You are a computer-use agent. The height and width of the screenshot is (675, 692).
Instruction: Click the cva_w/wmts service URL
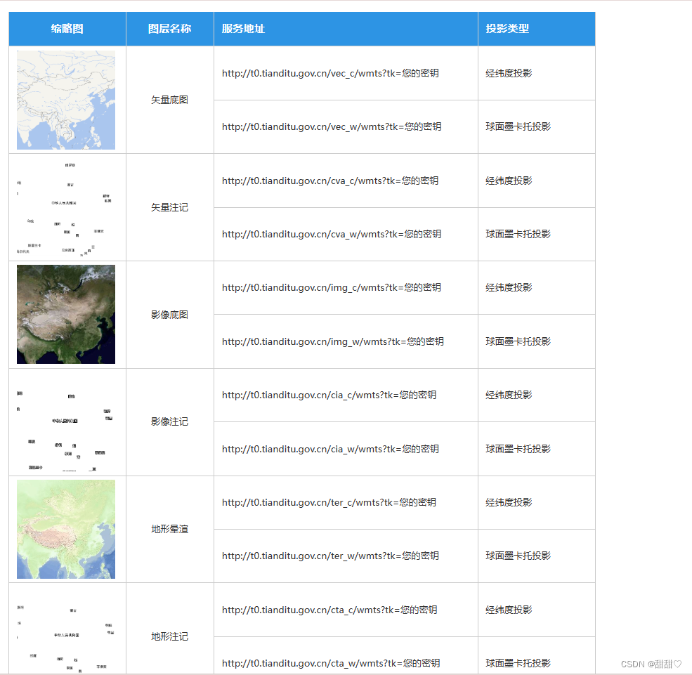coord(332,235)
